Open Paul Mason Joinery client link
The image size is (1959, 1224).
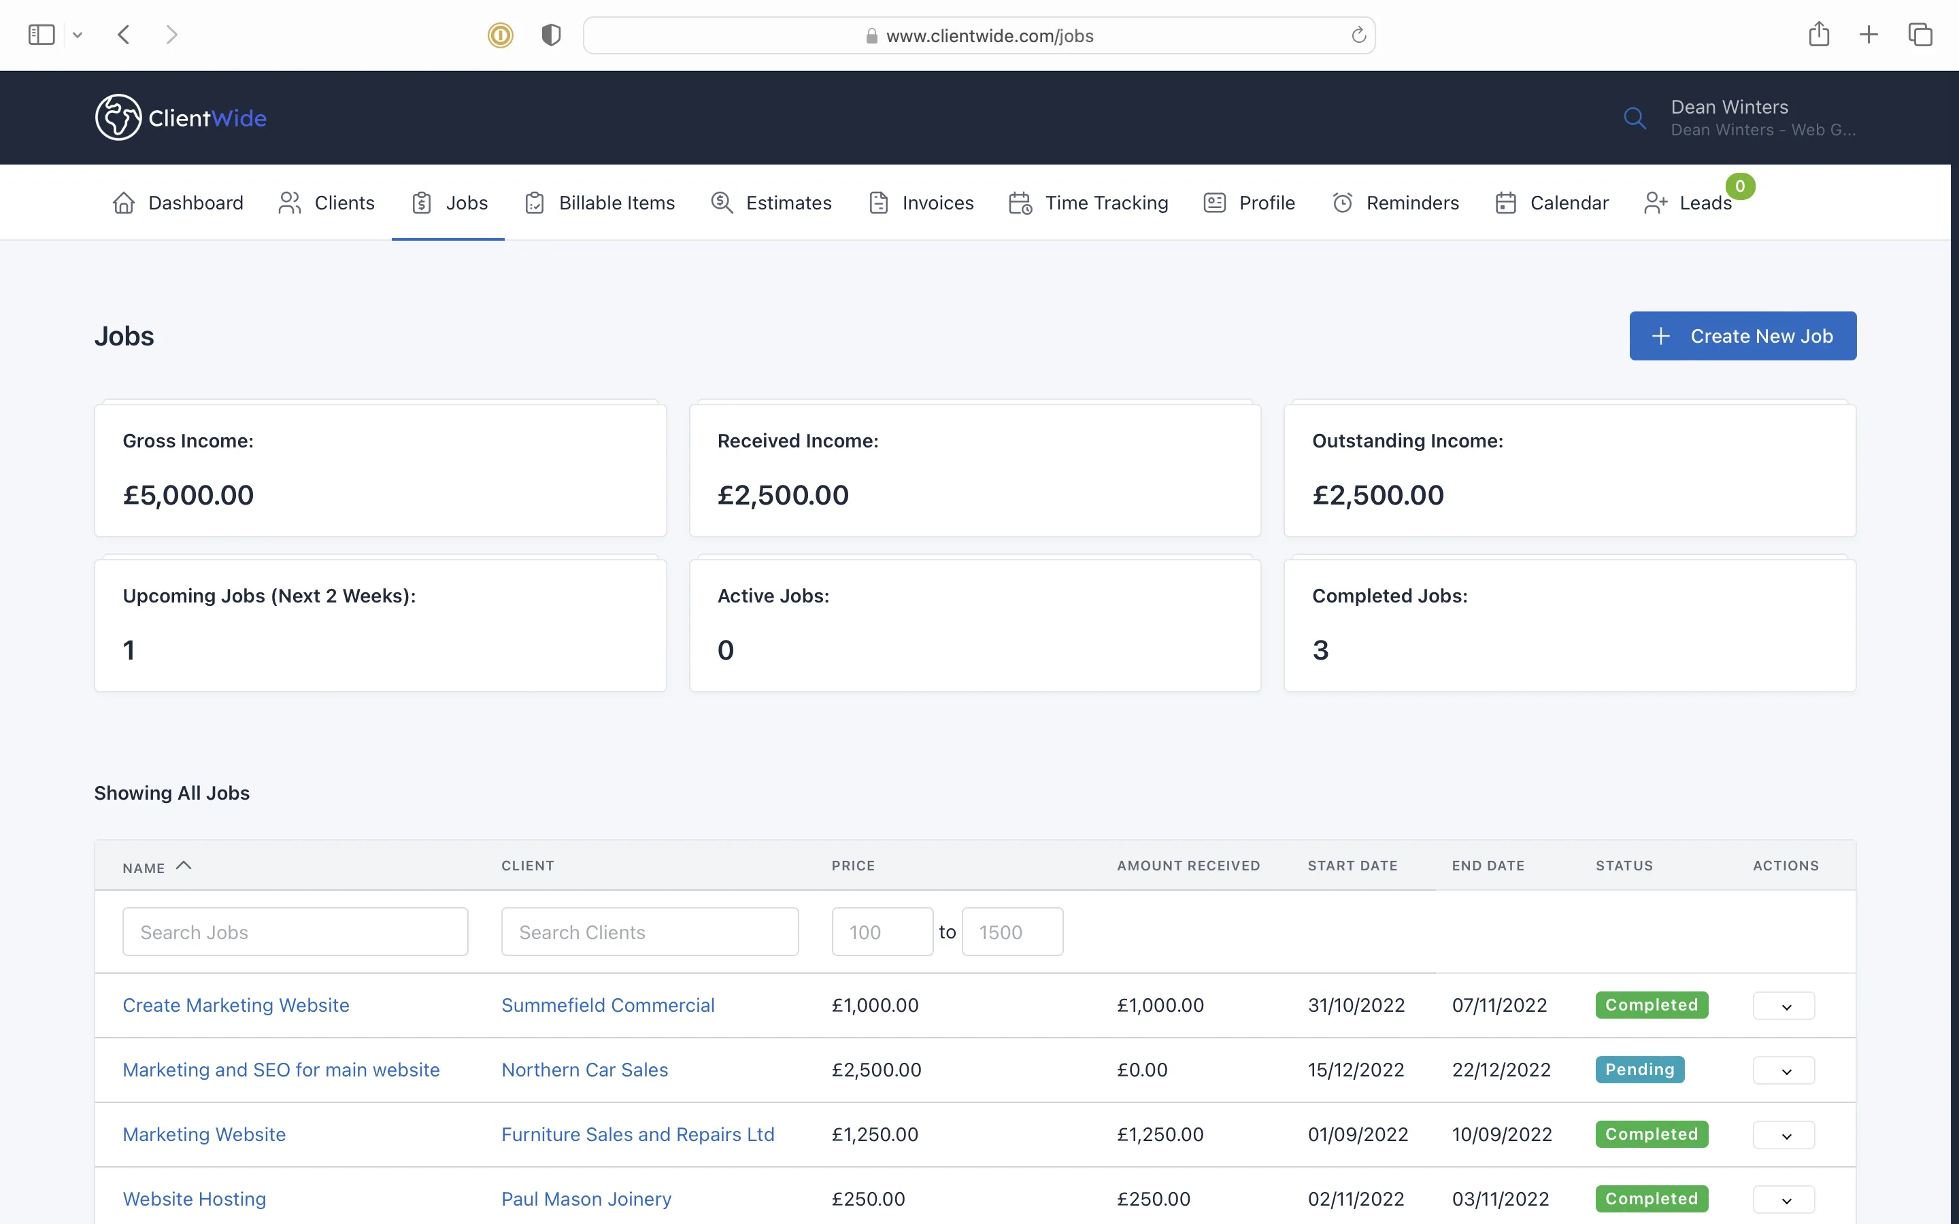586,1200
